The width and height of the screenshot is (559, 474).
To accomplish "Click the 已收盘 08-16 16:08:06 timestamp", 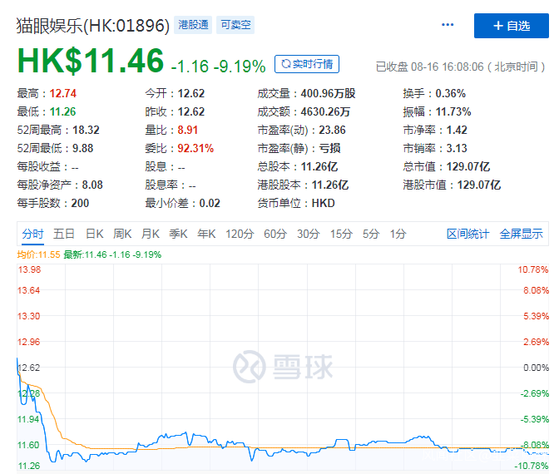I will click(461, 67).
